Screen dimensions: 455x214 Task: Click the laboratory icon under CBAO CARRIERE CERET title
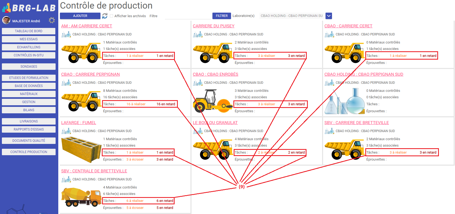pyautogui.click(x=329, y=34)
